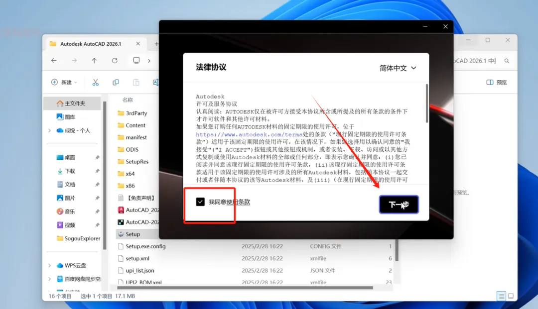Unpin 下载 via its pin icon
Viewport: 538px width, 309px height.
[97, 171]
